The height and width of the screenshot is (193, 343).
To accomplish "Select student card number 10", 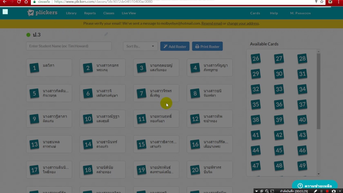I will pyautogui.click(x=103, y=118).
